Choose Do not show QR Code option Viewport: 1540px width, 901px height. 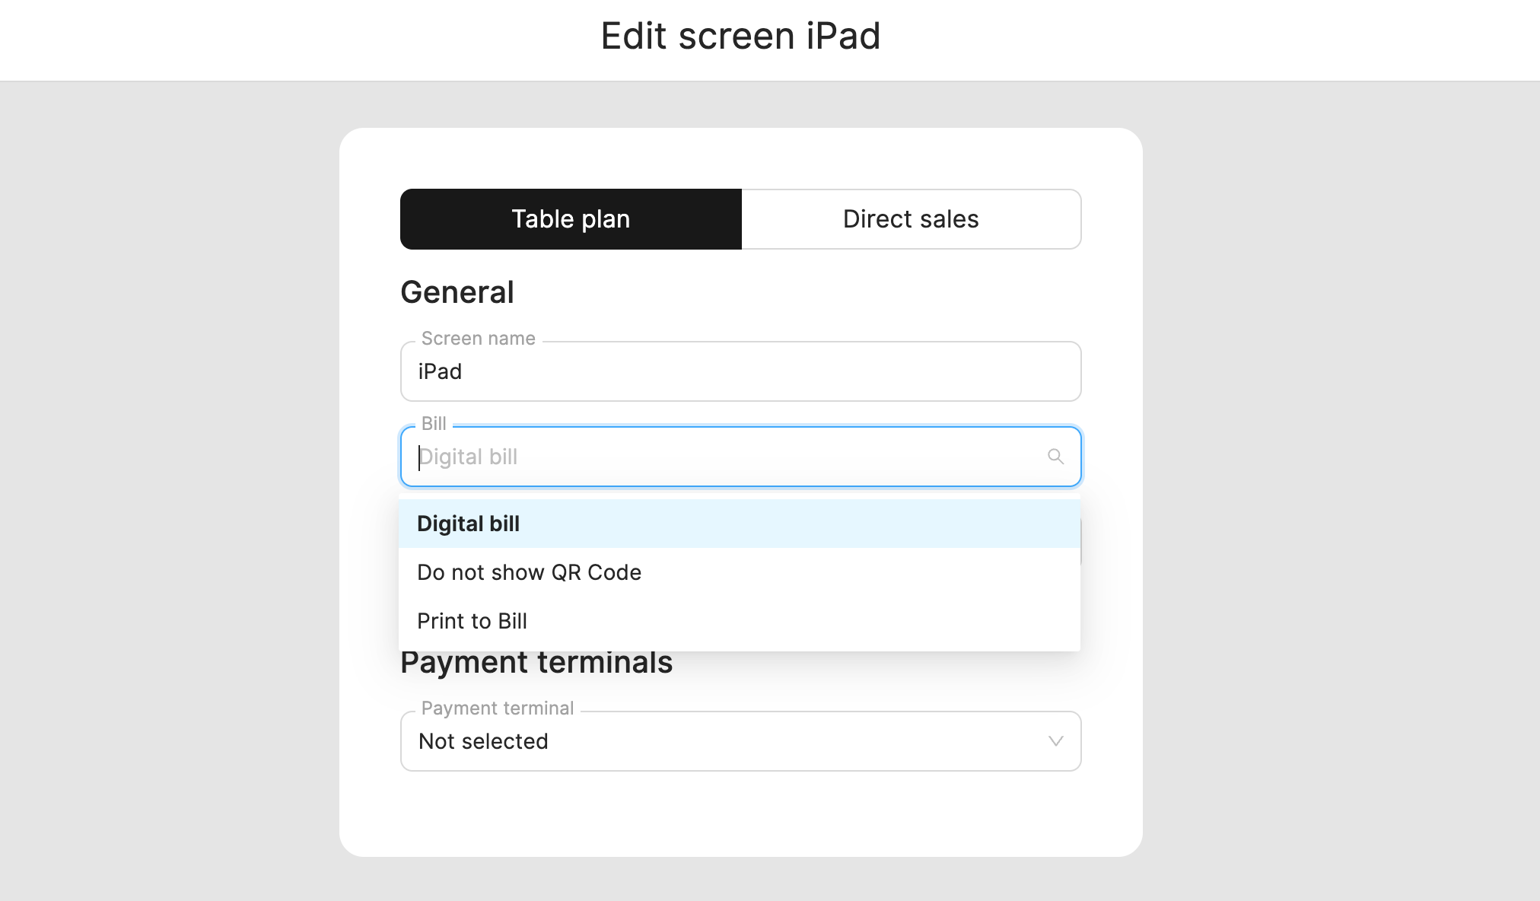pos(529,572)
